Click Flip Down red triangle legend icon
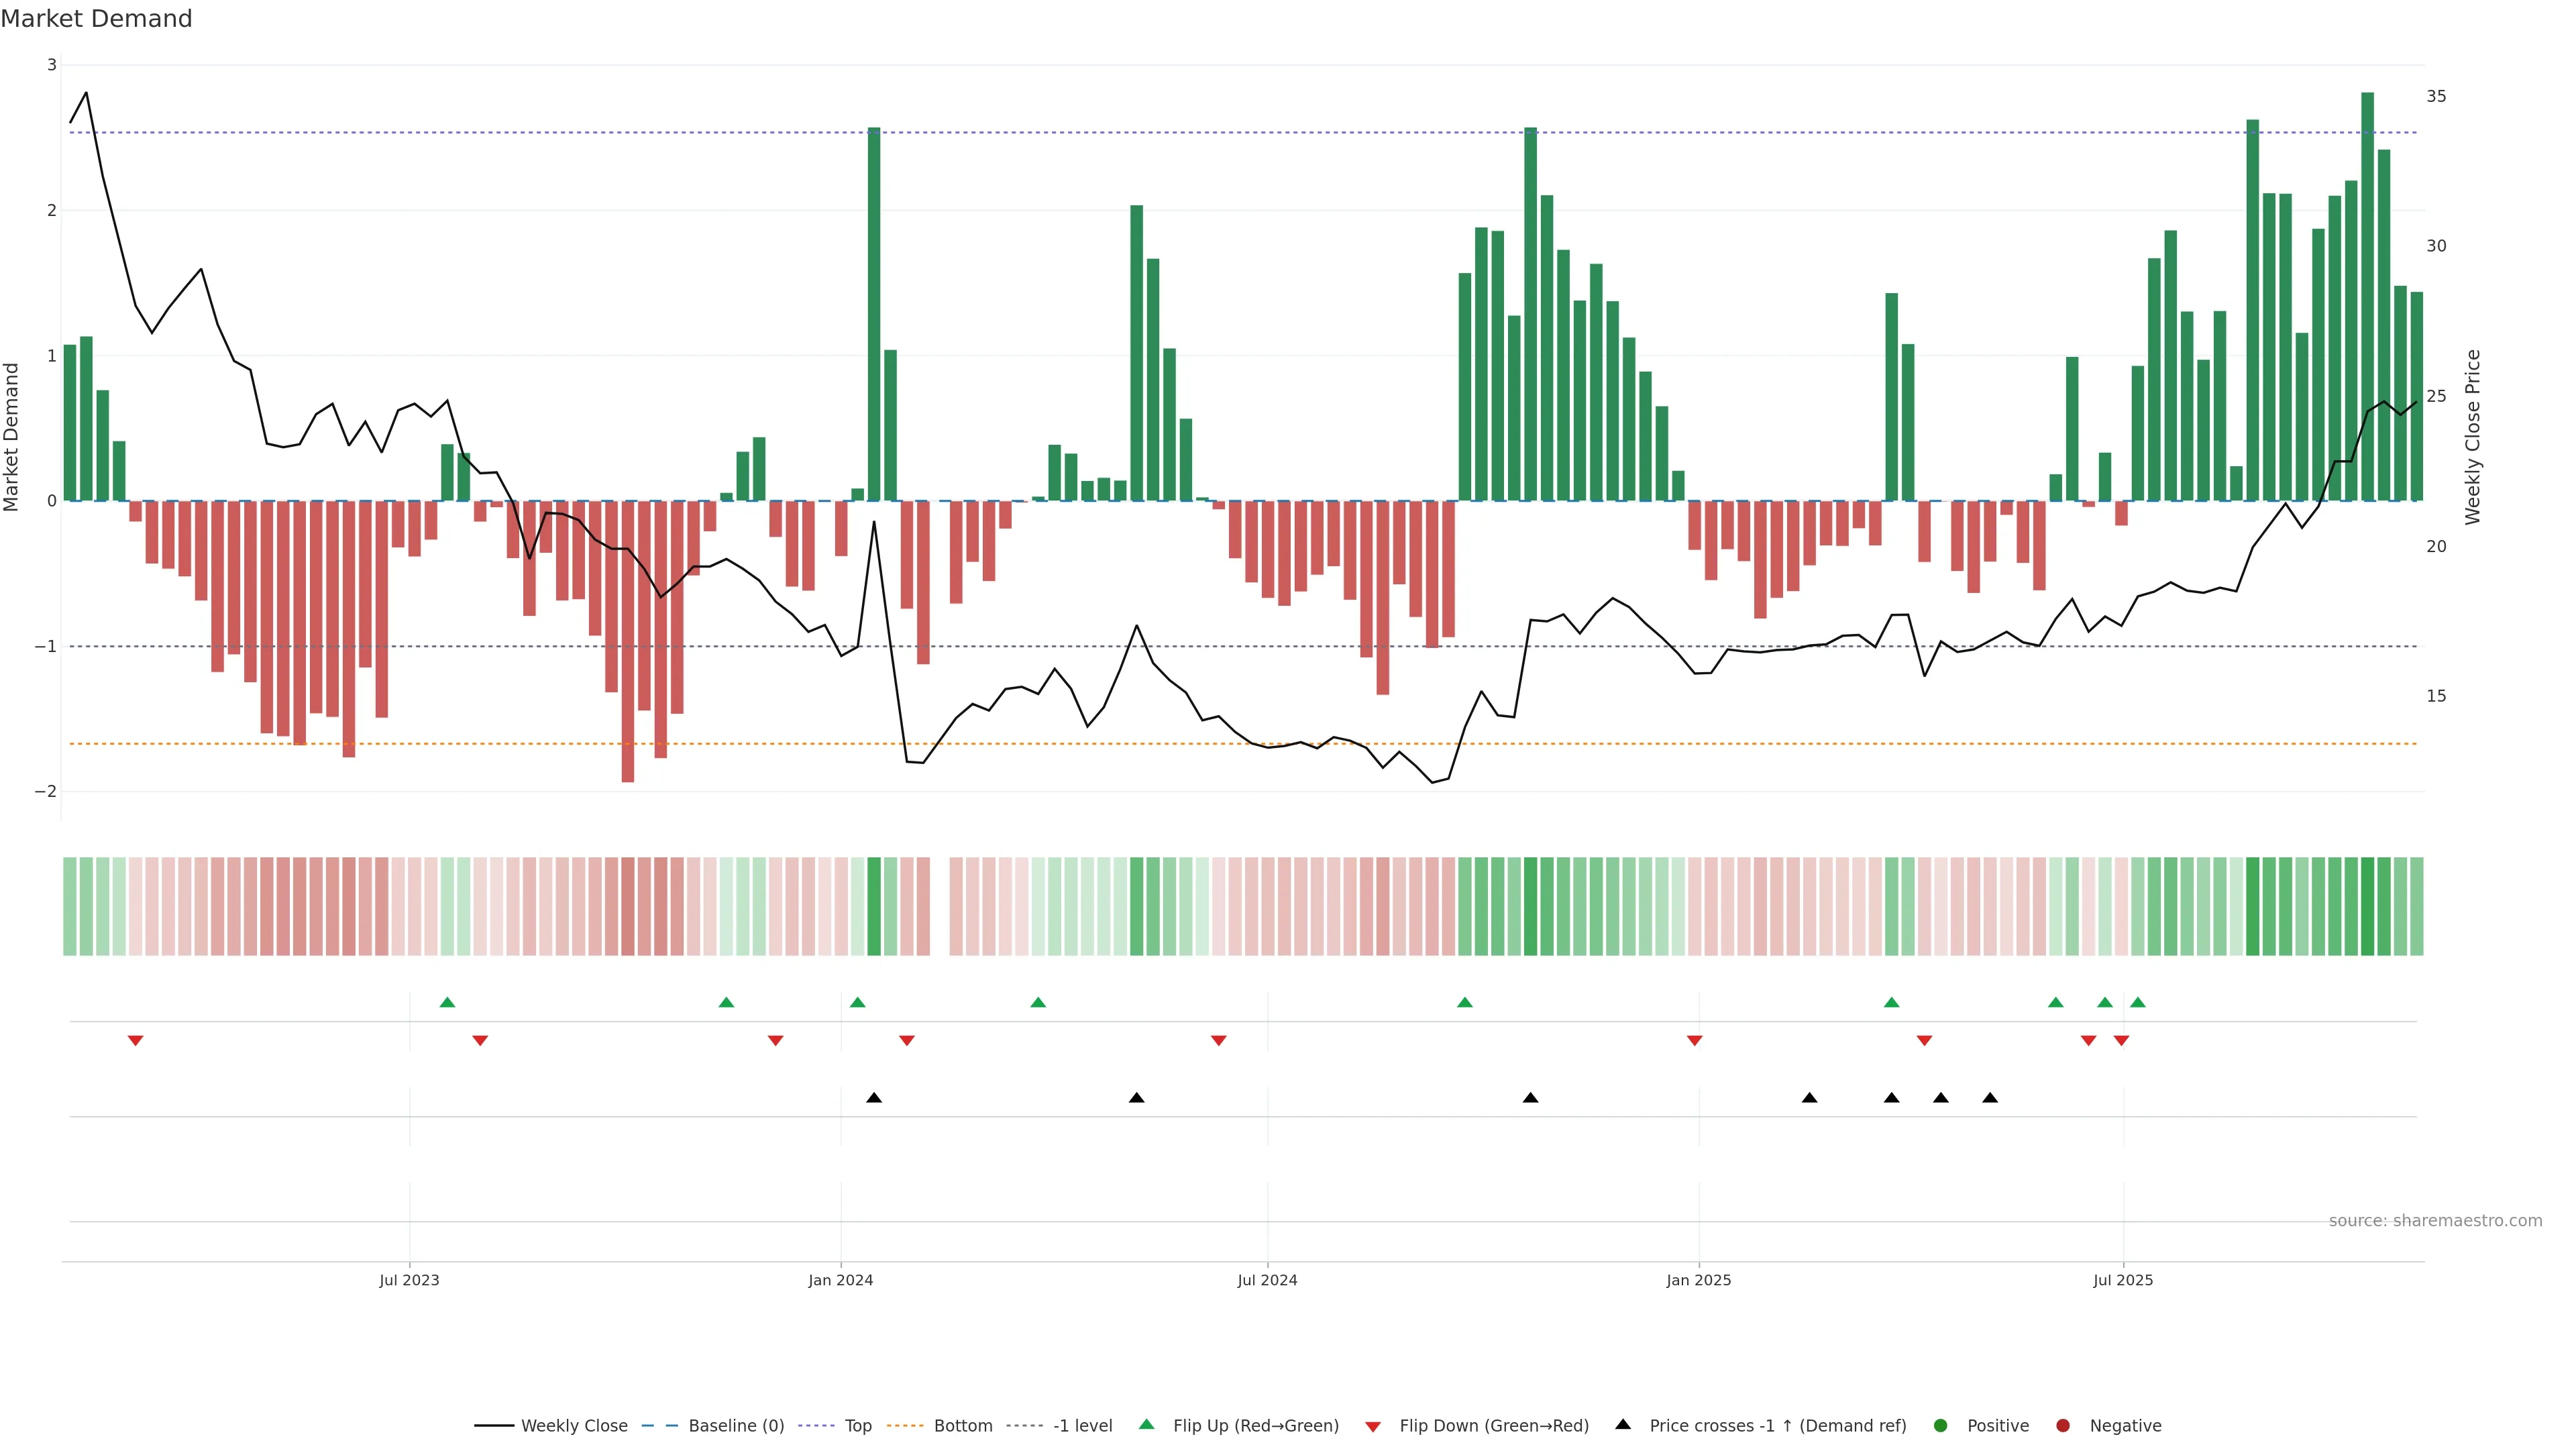Viewport: 2576px width, 1449px height. click(x=1373, y=1426)
